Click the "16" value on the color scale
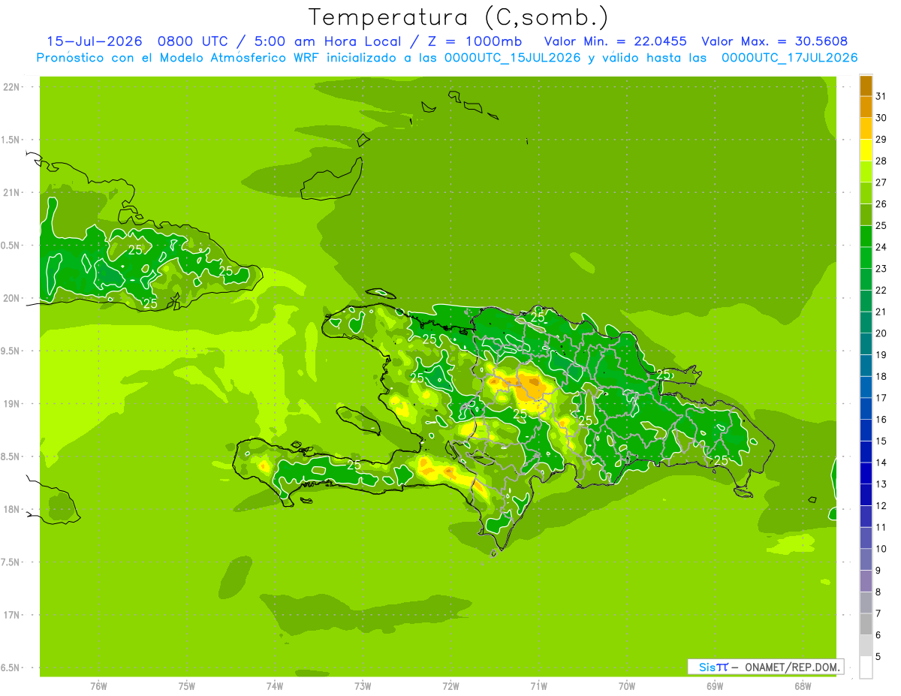 pyautogui.click(x=881, y=420)
